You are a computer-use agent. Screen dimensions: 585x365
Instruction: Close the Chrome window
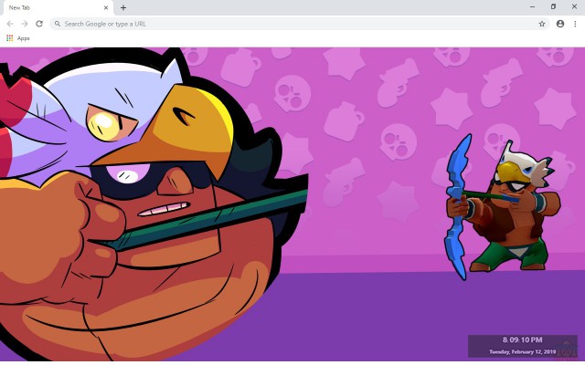pos(574,6)
